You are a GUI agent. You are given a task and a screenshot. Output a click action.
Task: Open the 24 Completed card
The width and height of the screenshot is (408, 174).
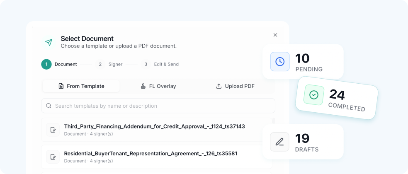[337, 98]
